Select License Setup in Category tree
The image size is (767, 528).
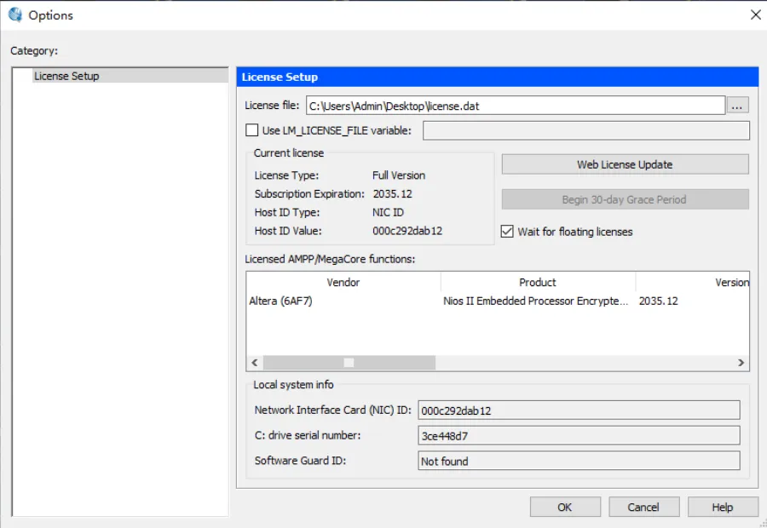[130, 77]
